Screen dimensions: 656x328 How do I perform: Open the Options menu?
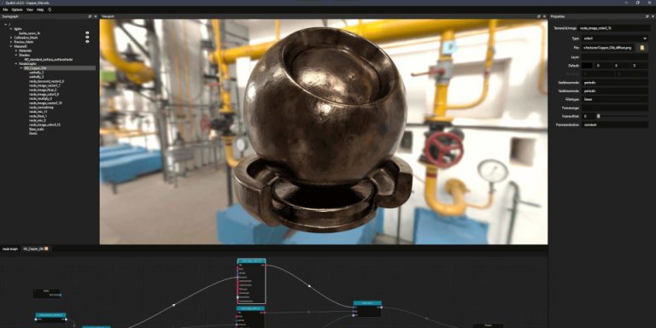tap(17, 9)
